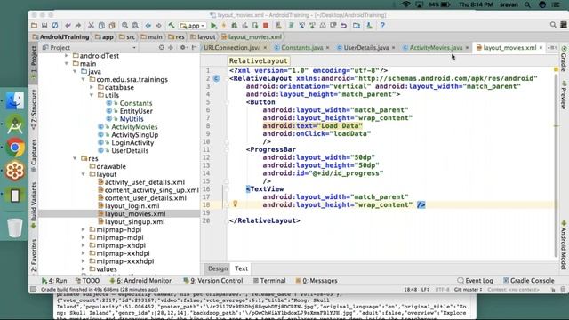Image resolution: width=569 pixels, height=320 pixels.
Task: Open Project panel settings gear
Action: (183, 47)
